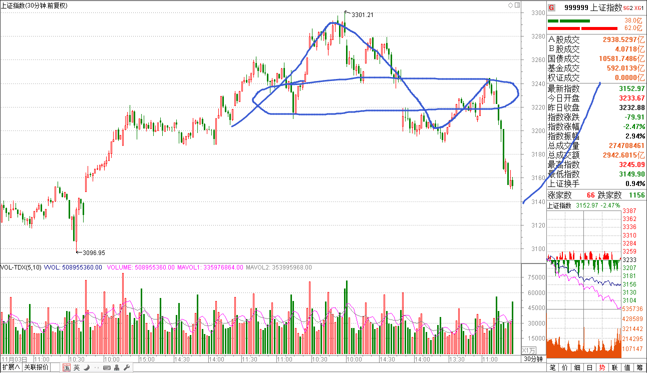This screenshot has height=373, width=647.
Task: Click the 3301.21 peak price marker
Action: (362, 15)
